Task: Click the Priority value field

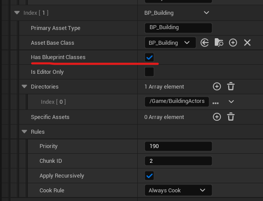Action: click(x=178, y=146)
